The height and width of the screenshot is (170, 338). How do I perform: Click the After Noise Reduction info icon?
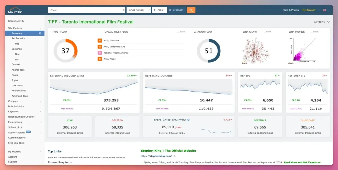(188, 120)
